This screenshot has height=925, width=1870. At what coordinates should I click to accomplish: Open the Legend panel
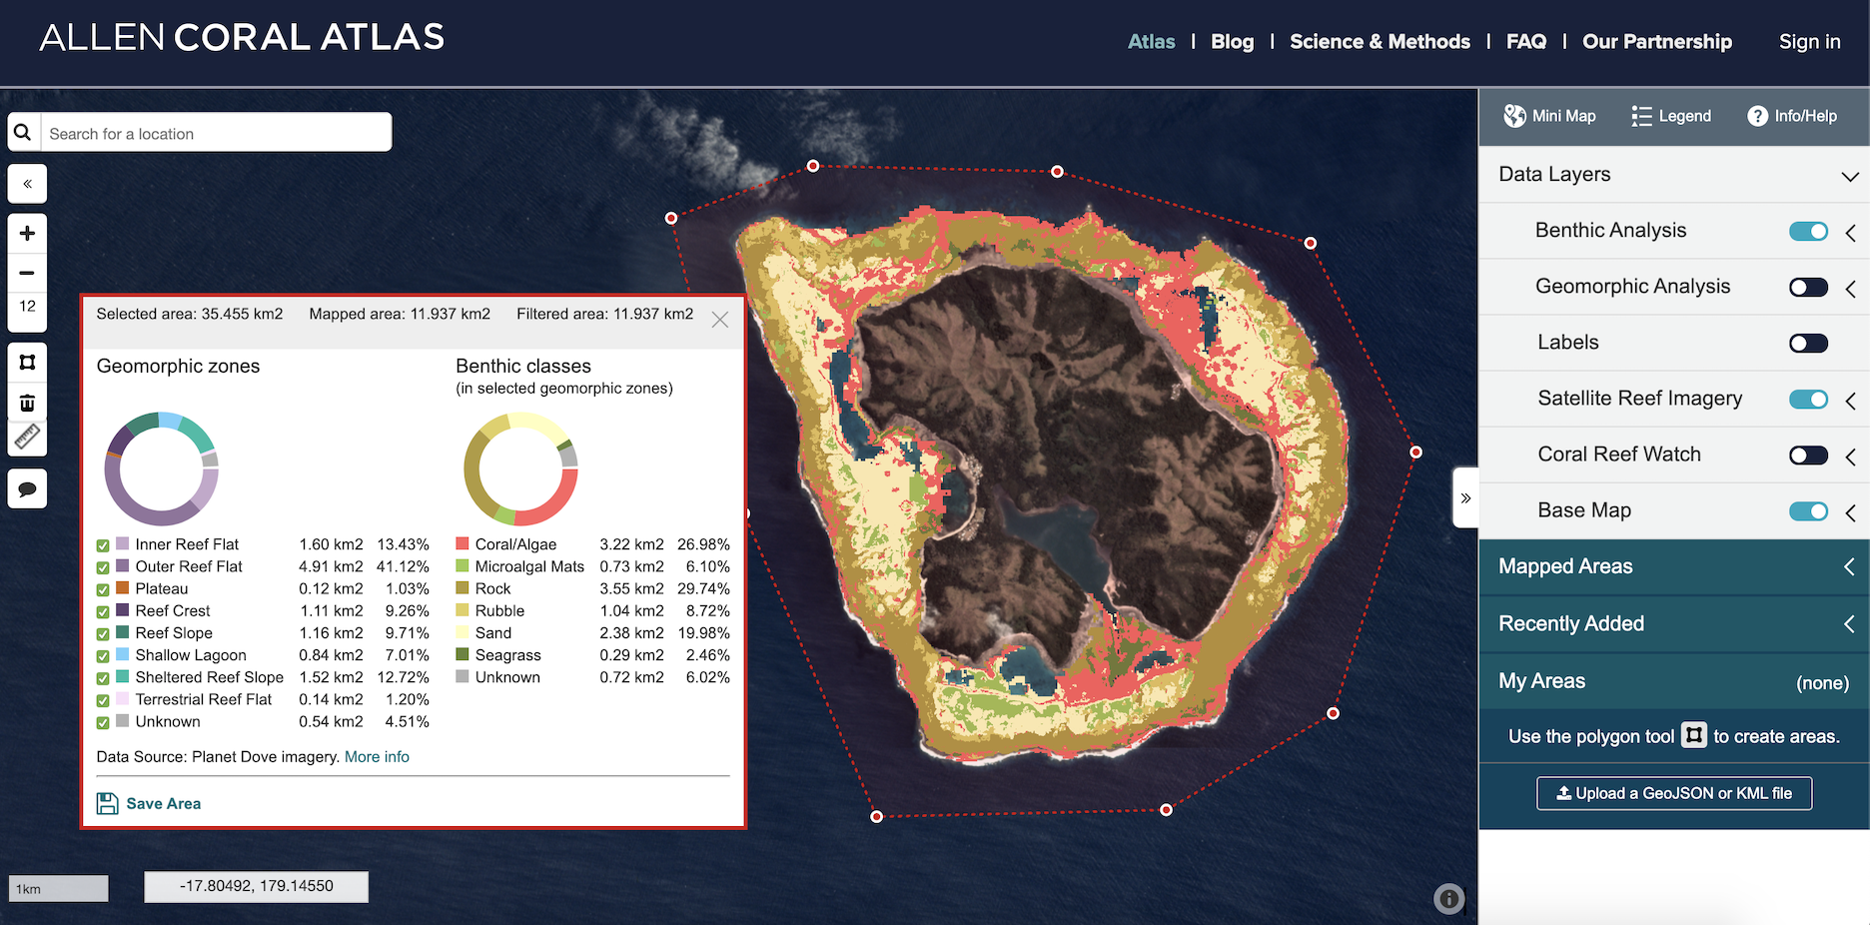[x=1671, y=116]
